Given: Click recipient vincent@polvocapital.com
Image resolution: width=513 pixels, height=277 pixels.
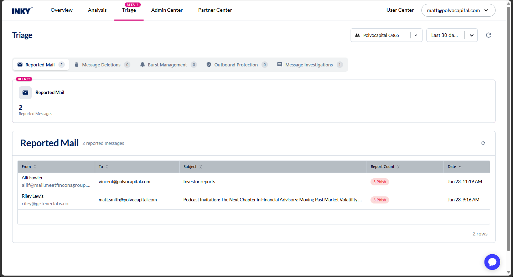Looking at the screenshot, I should 124,182.
